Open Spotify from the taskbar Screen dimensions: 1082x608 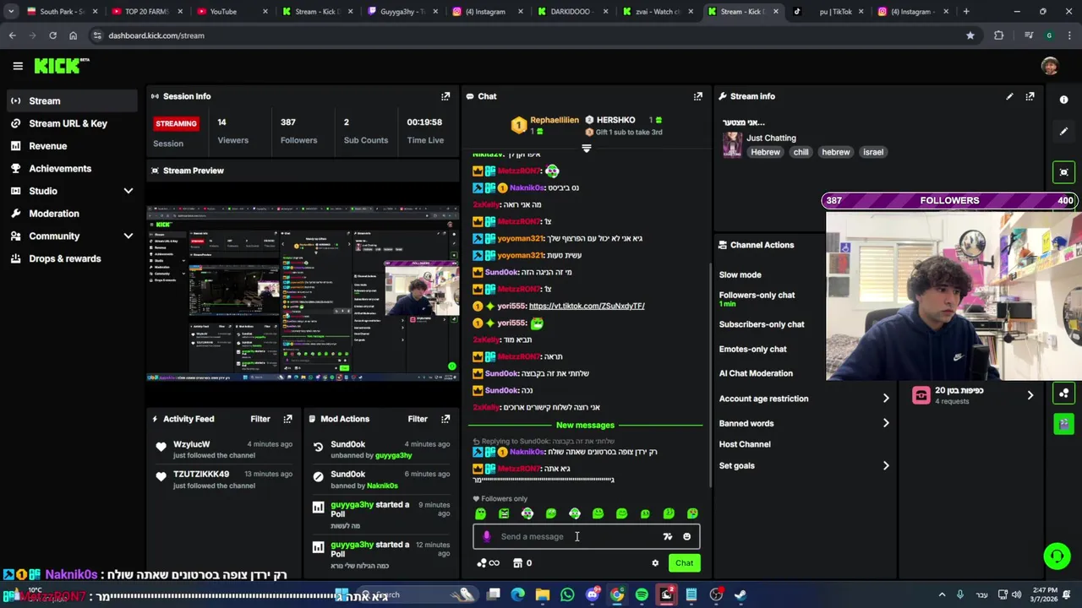[642, 594]
